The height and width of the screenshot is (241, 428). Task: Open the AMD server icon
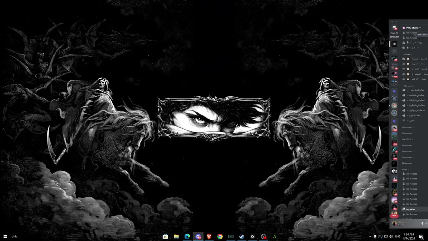coord(394,171)
